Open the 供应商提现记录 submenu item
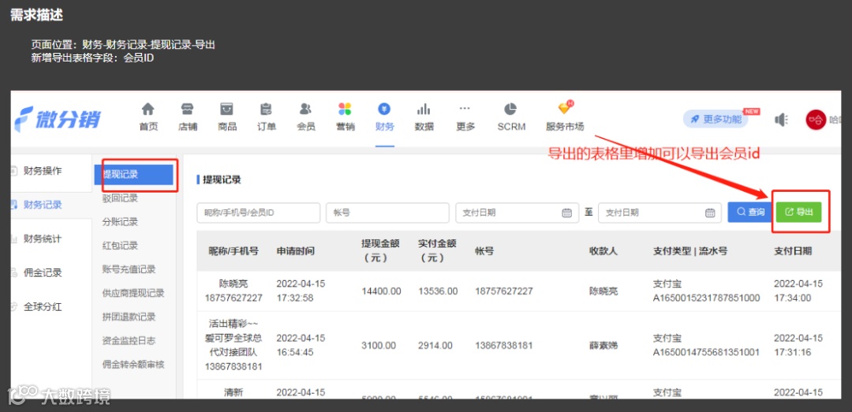 [x=133, y=293]
